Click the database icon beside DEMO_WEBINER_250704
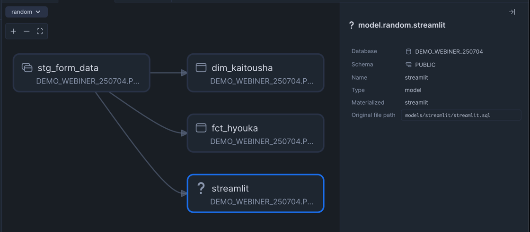Image resolution: width=530 pixels, height=232 pixels. (408, 51)
